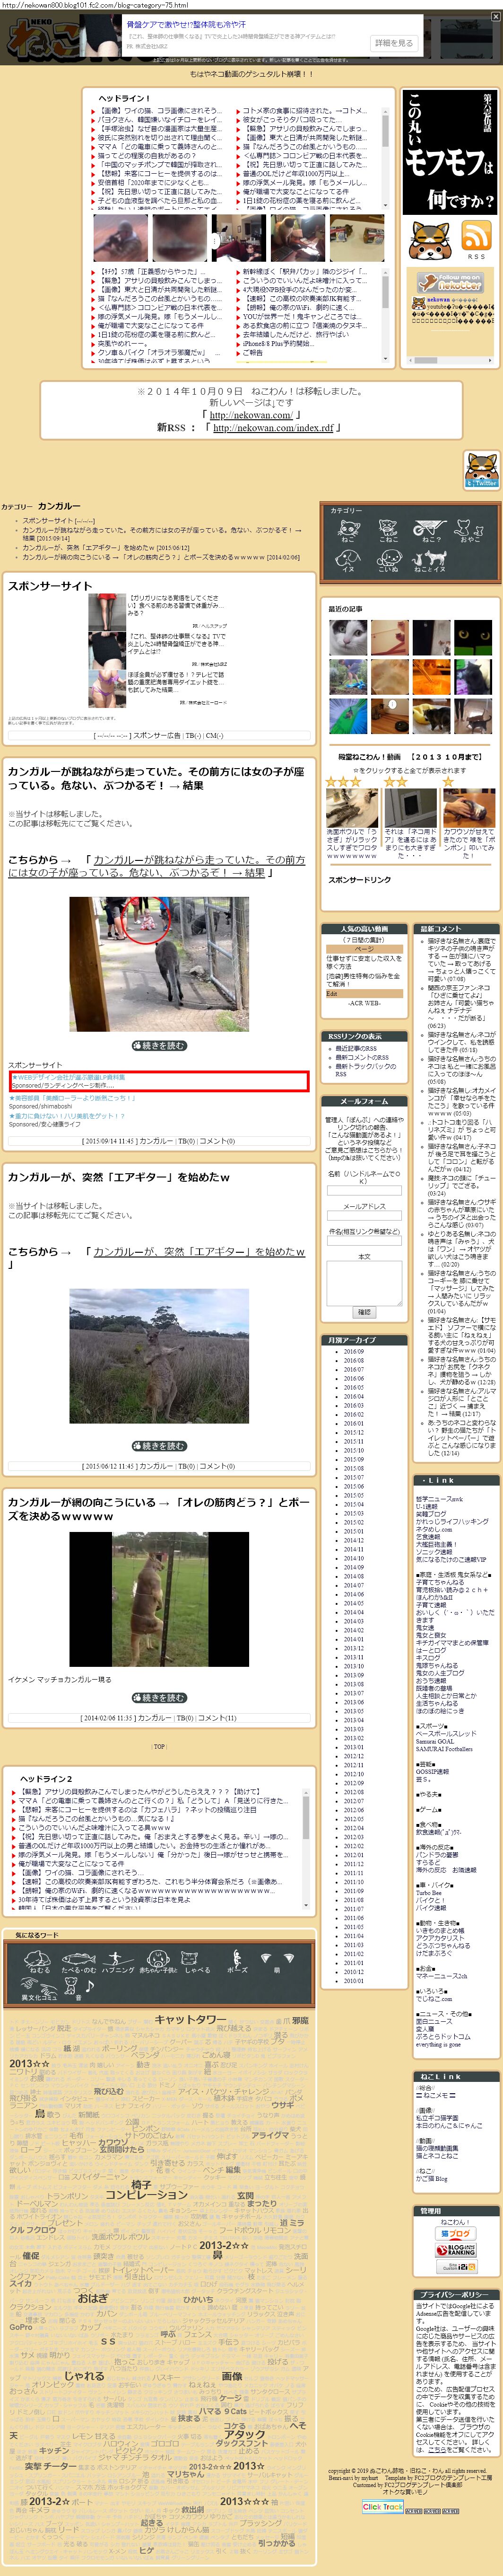Click the cat mascot icon beside RSS
Viewport: 503px width, 2576px height.
click(x=429, y=240)
